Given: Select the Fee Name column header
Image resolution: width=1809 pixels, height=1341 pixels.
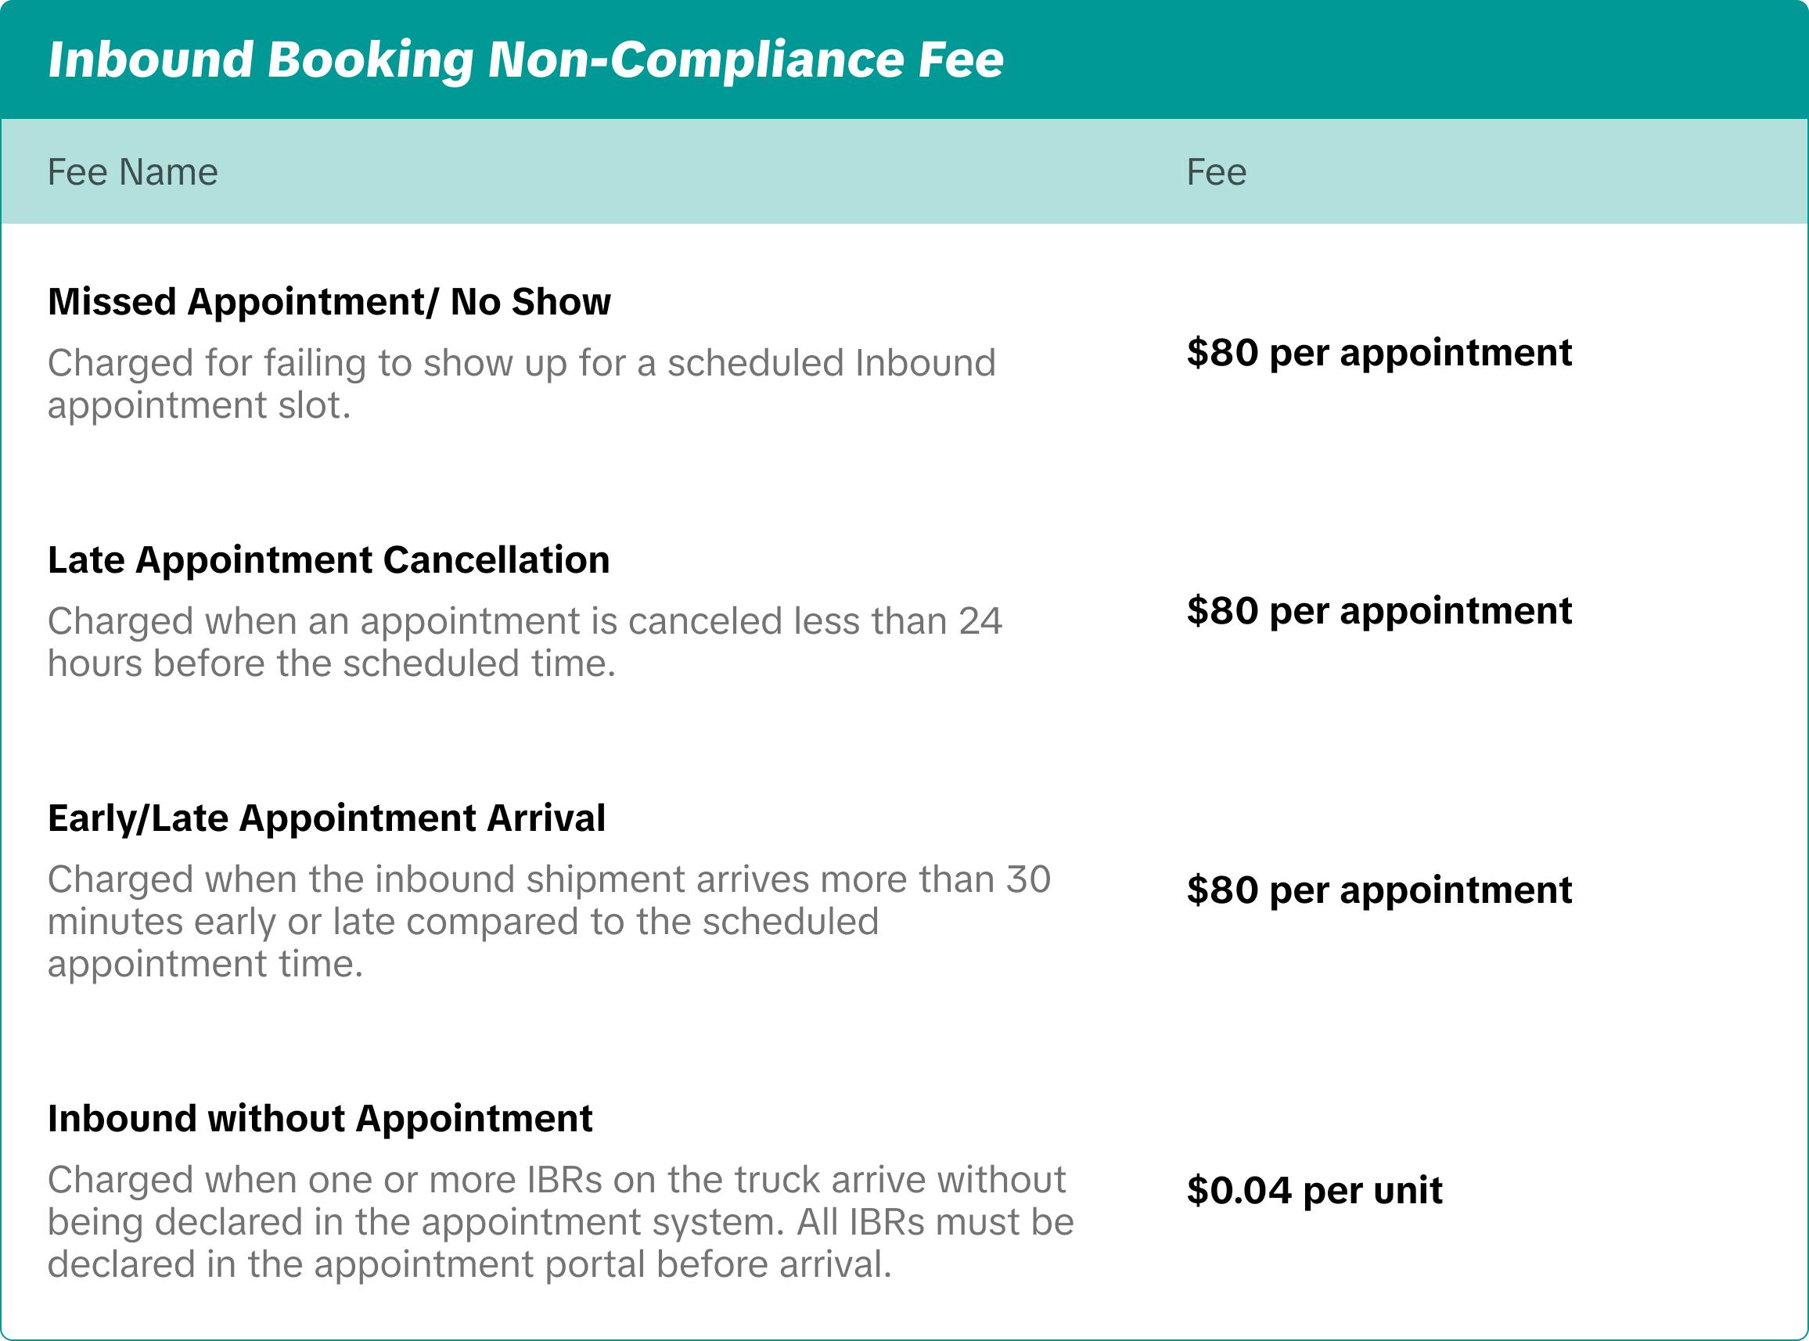Looking at the screenshot, I should pos(132,172).
